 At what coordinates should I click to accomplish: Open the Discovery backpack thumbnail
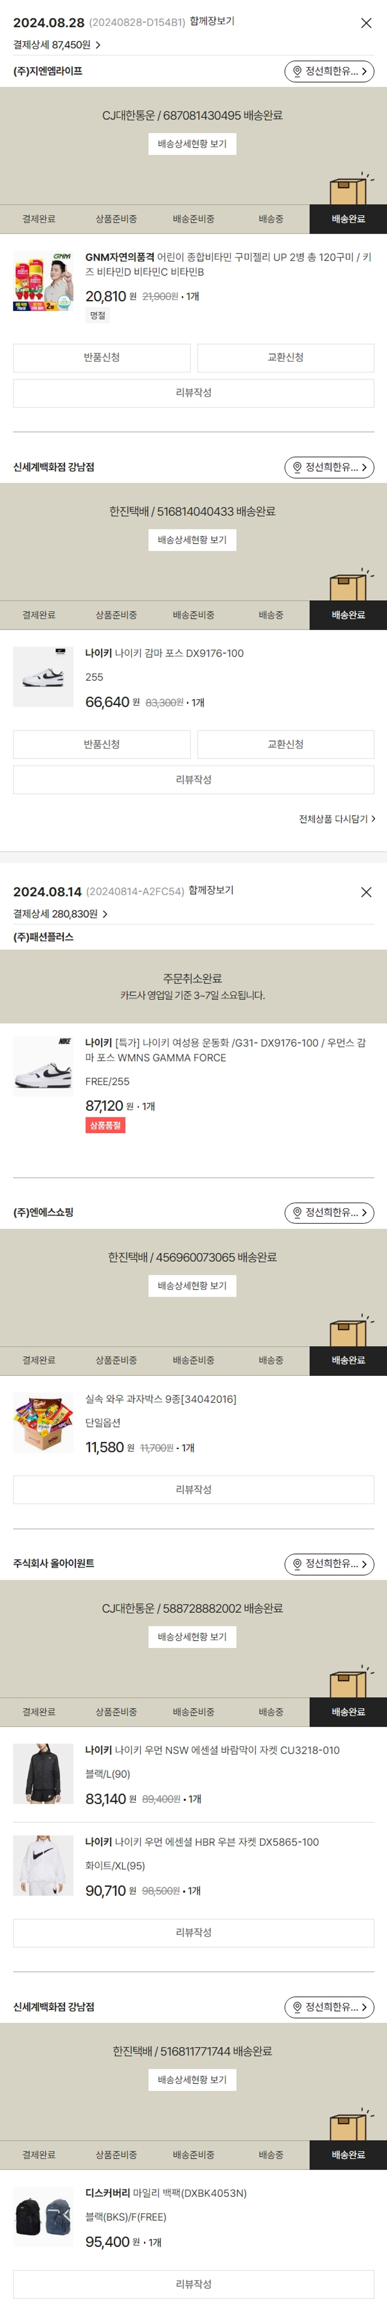43,2216
